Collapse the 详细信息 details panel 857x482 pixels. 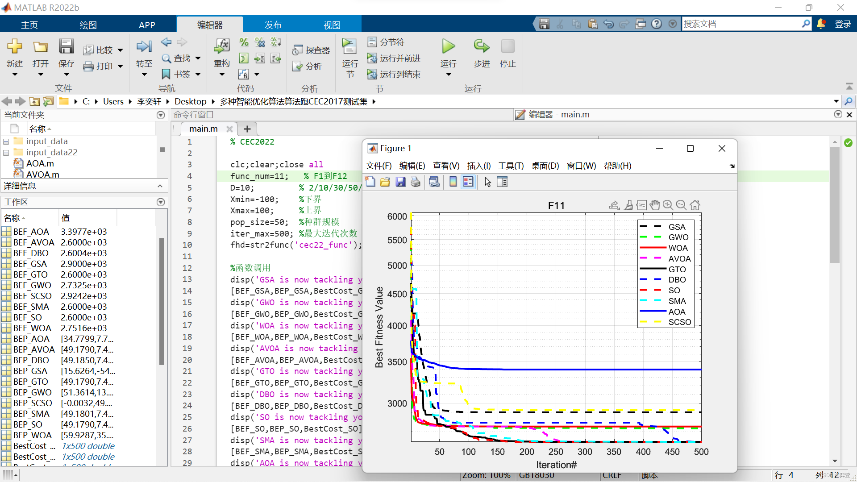[160, 186]
